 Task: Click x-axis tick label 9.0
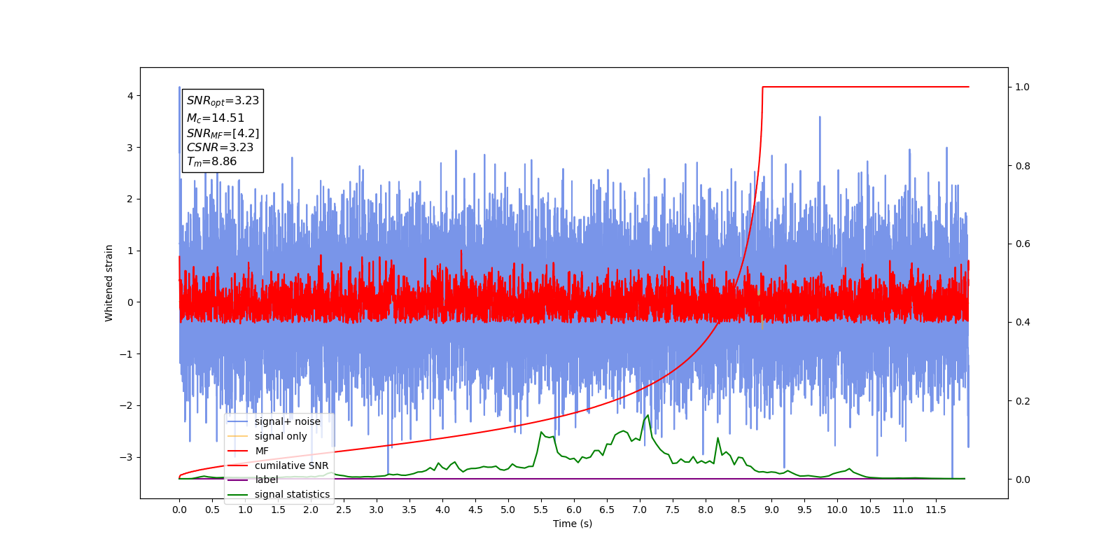tap(771, 510)
